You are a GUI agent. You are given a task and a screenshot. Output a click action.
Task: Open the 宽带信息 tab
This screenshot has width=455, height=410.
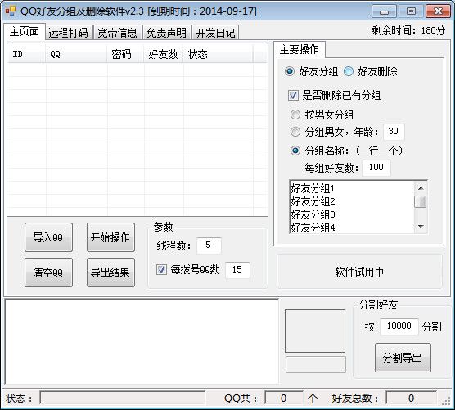(117, 33)
